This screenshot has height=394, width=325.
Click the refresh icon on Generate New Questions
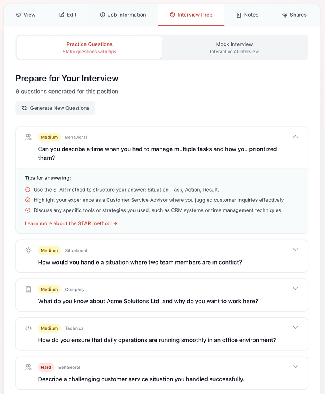pos(24,108)
